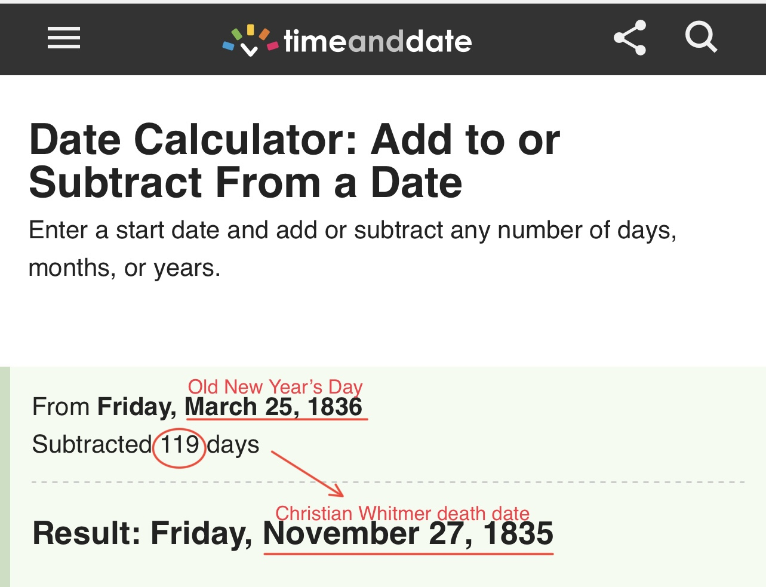This screenshot has height=587, width=766.
Task: Click 'Friday,' in the From line
Action: point(137,407)
